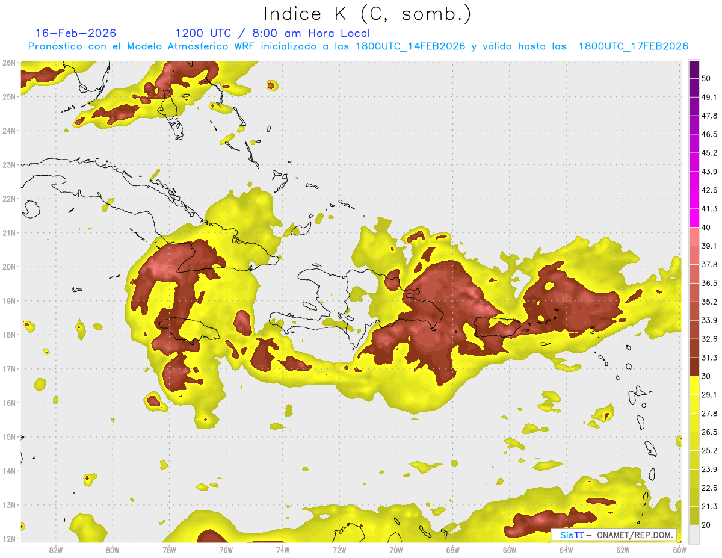This screenshot has height=558, width=722.
Task: Click the colorbar value "23.9"
Action: 709,470
